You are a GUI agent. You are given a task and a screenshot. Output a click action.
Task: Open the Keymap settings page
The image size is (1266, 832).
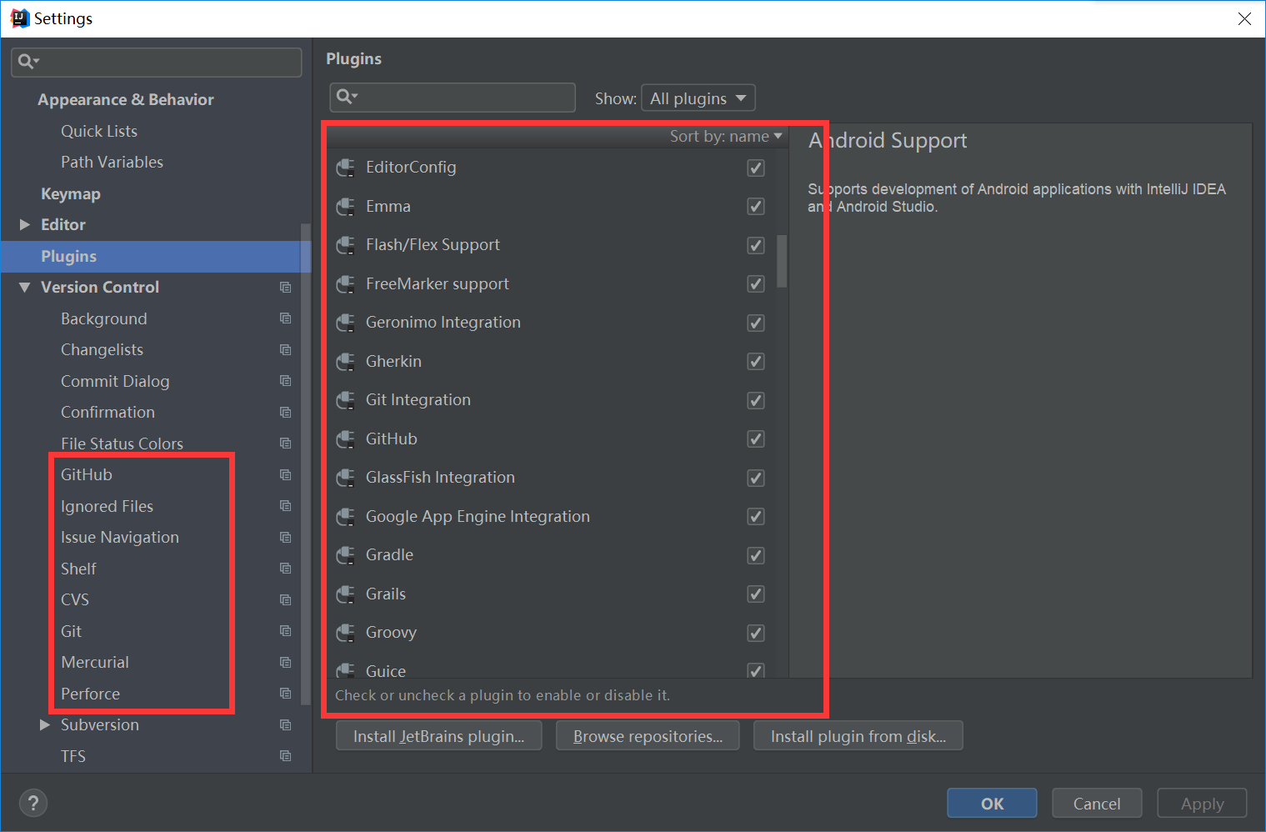(71, 194)
